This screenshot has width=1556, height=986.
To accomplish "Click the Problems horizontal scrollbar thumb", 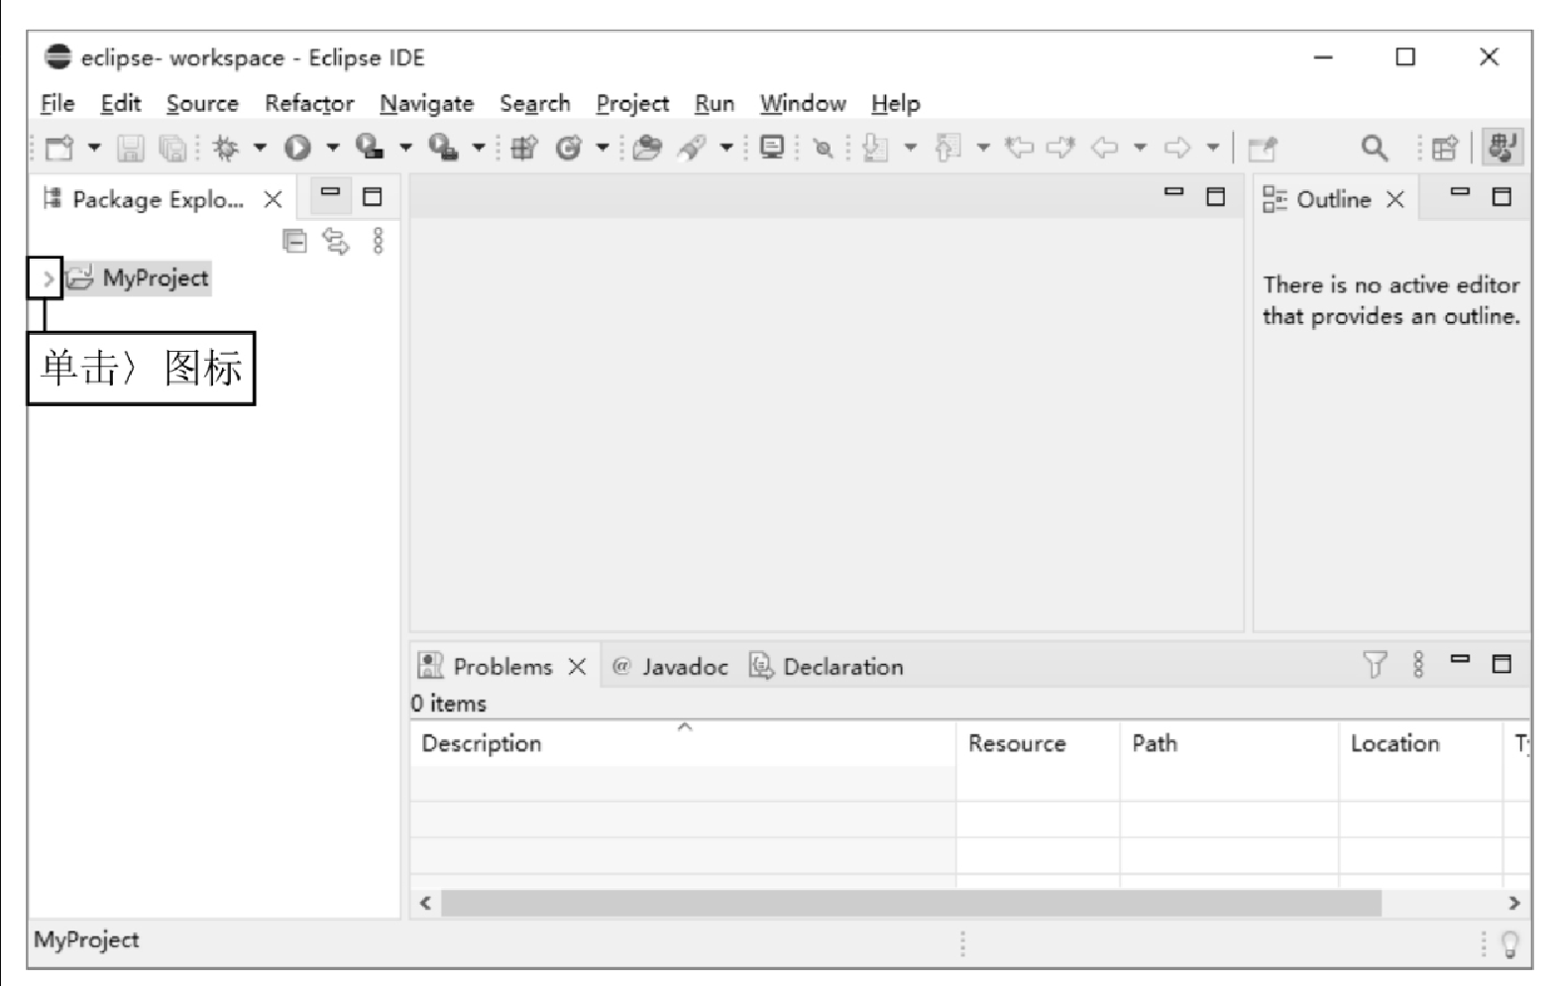I will (x=911, y=903).
